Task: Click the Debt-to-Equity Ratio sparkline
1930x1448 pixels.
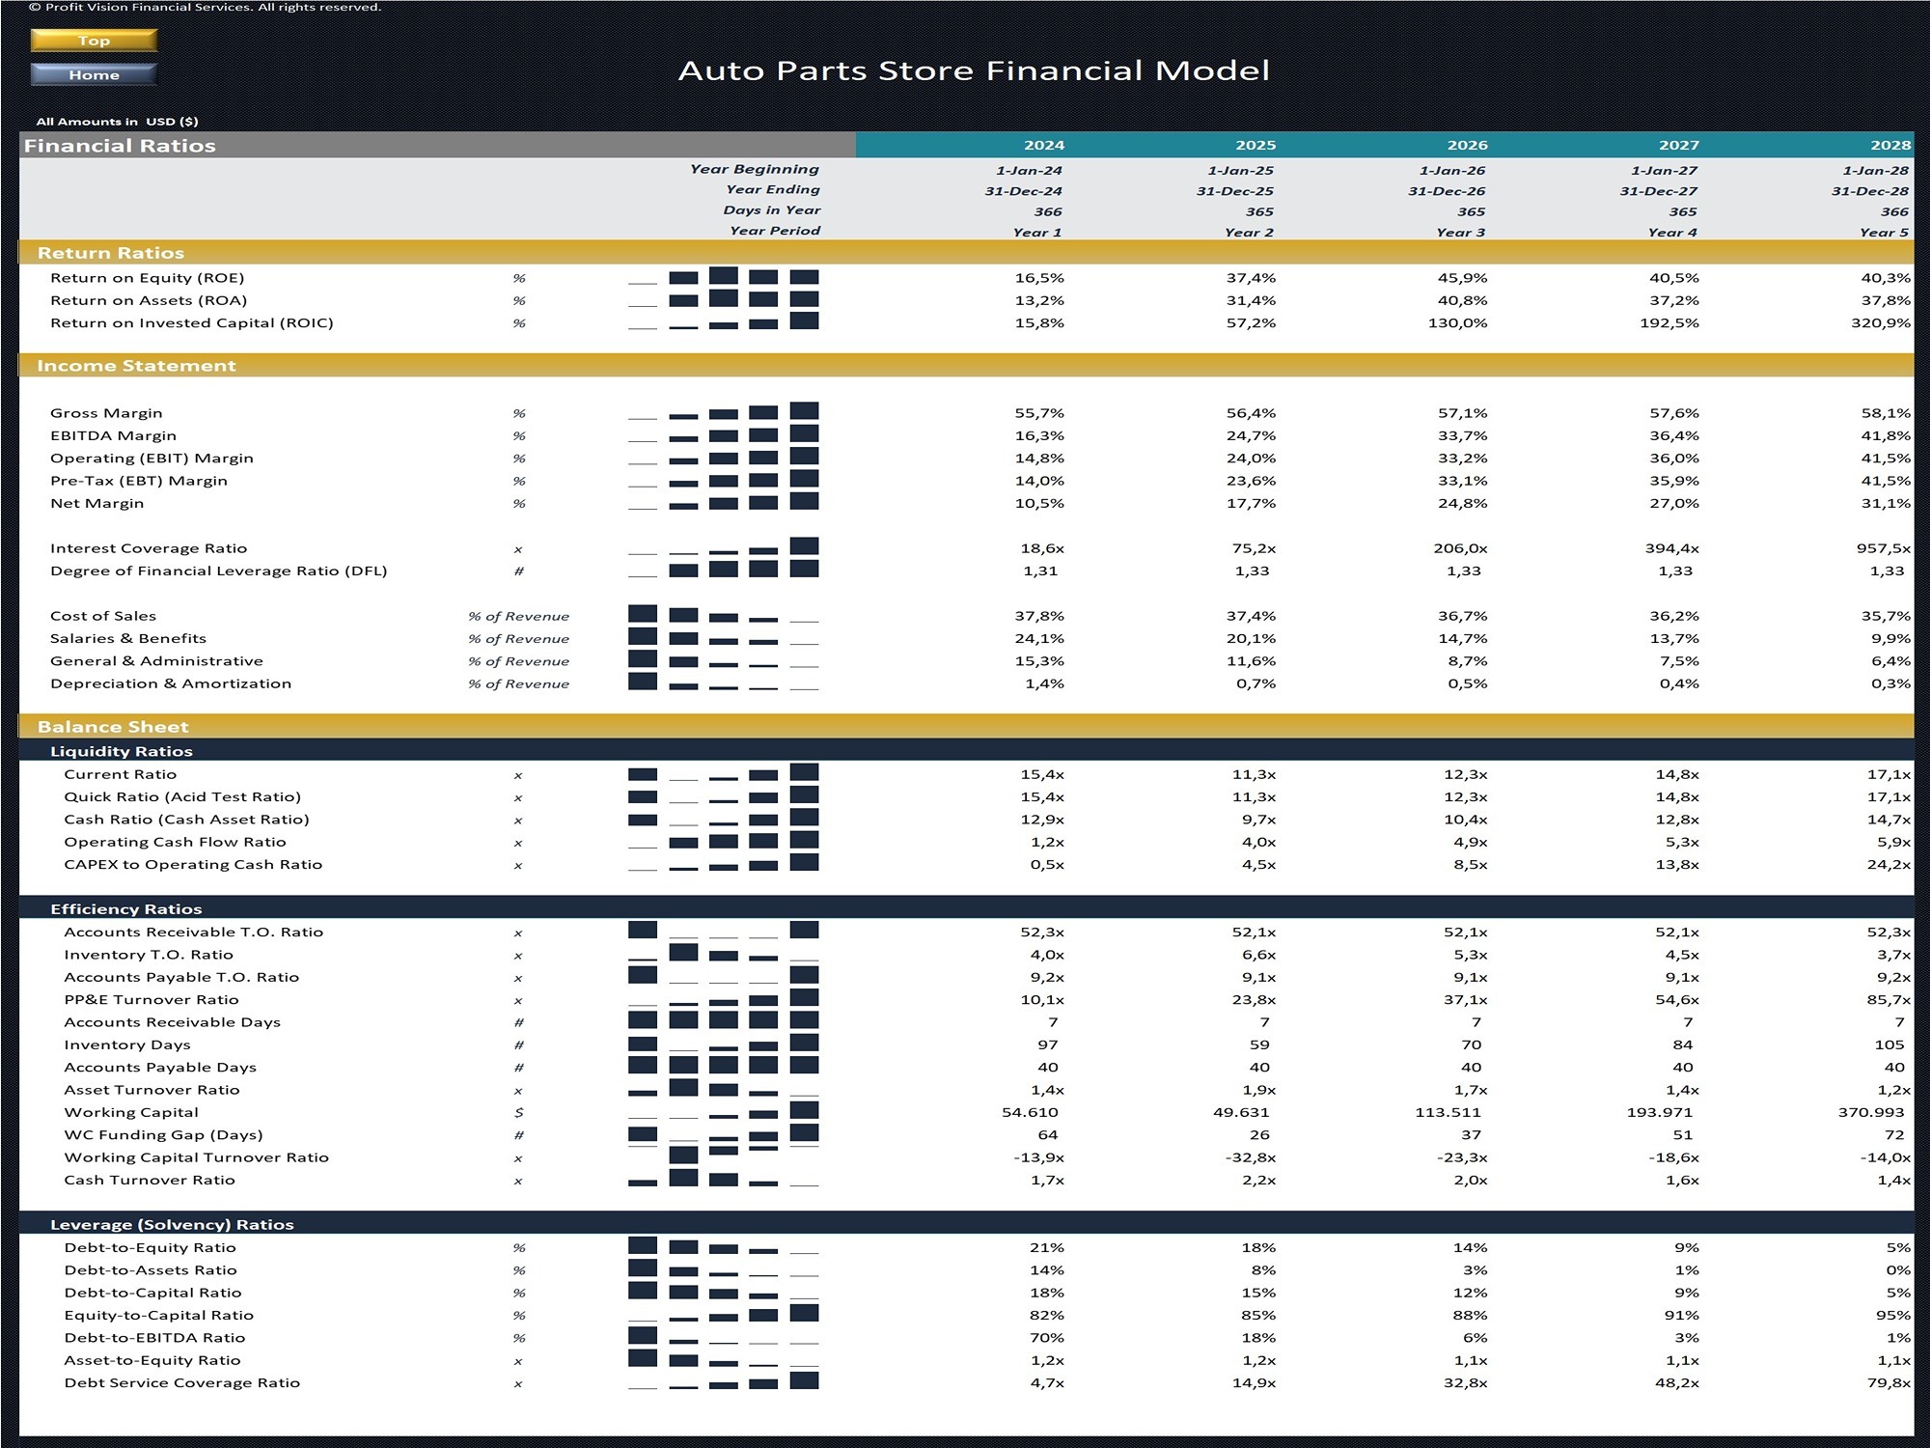Action: (723, 1246)
